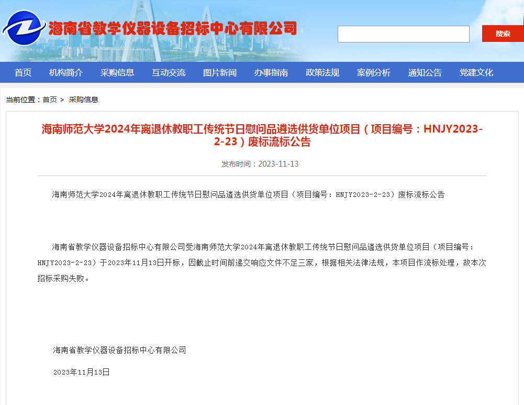This screenshot has height=405, width=524.
Task: Click the signature line 海南省教学仪器设备招标中心有限公司
Action: pyautogui.click(x=120, y=350)
